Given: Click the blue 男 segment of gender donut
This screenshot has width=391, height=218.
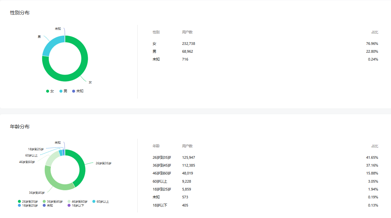Looking at the screenshot, I should pyautogui.click(x=51, y=45).
